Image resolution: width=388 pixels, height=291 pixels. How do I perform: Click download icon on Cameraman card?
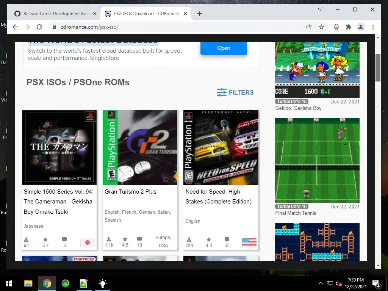(26, 239)
